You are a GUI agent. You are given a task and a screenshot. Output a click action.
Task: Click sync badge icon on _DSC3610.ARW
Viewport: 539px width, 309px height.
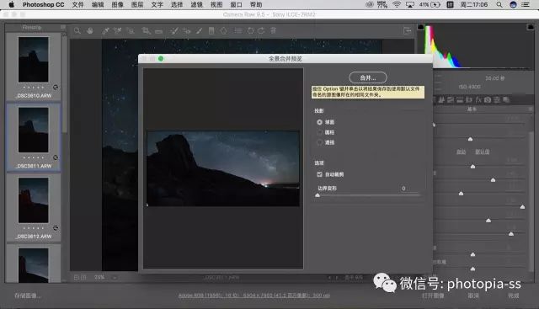[56, 87]
